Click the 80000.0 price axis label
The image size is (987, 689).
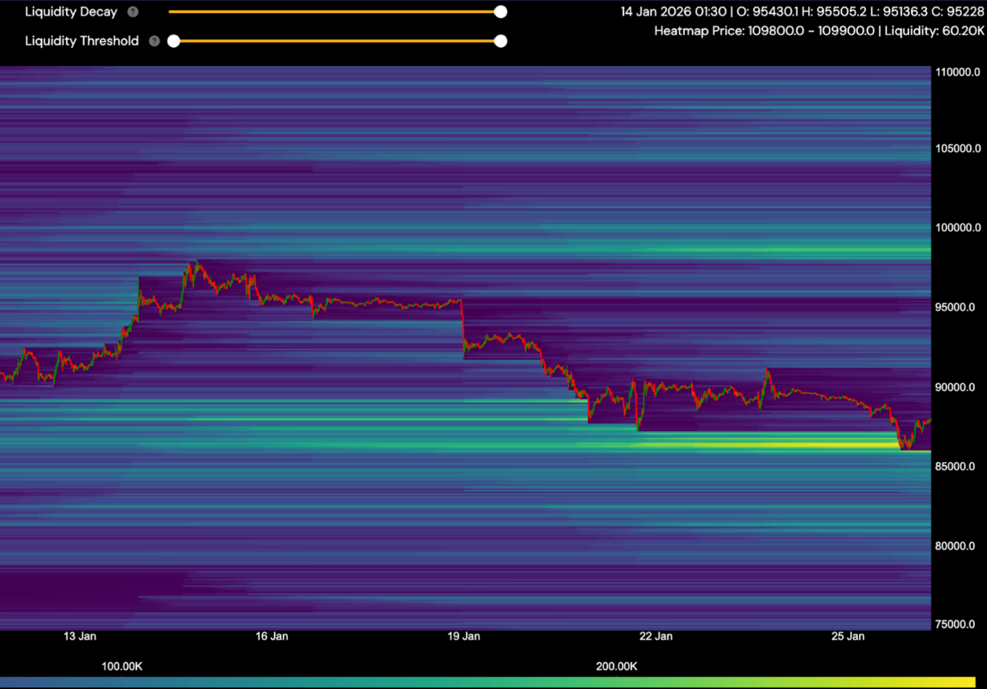pos(955,546)
